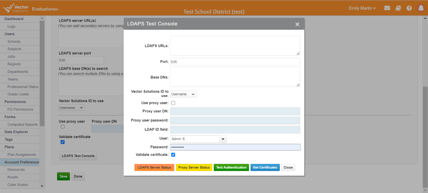Enable Use proxy user in the console
The height and width of the screenshot is (193, 428).
[x=173, y=103]
